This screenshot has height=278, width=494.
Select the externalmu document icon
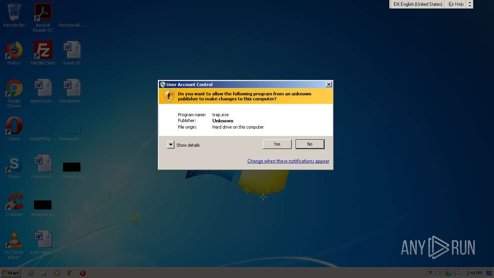coord(43,242)
